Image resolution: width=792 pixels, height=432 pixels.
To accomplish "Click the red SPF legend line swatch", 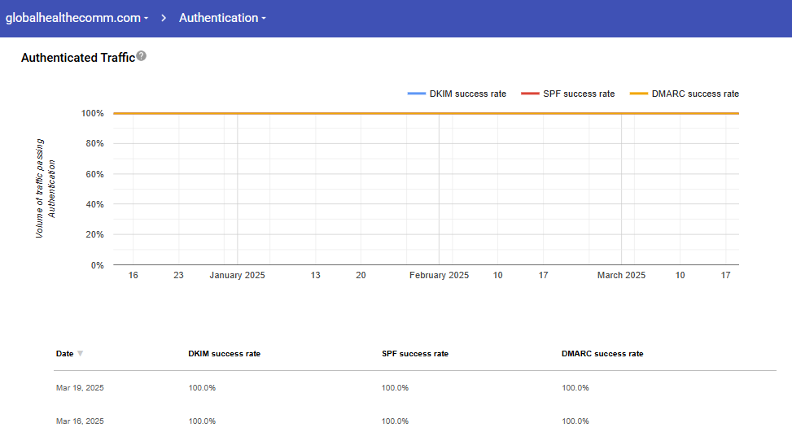I will click(x=530, y=94).
